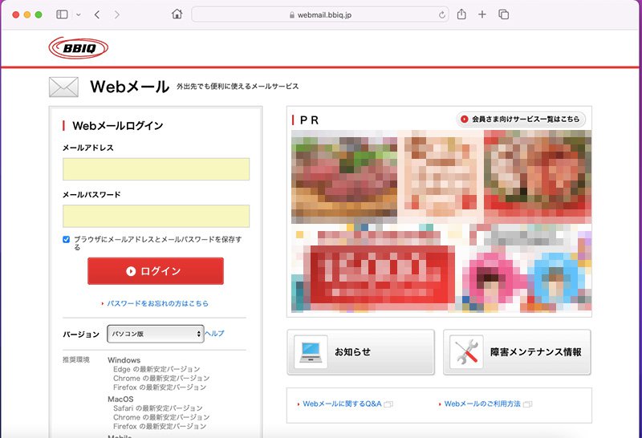Click the 会員さま向けサービス一覧はこちら button
The image size is (642, 438).
click(520, 120)
